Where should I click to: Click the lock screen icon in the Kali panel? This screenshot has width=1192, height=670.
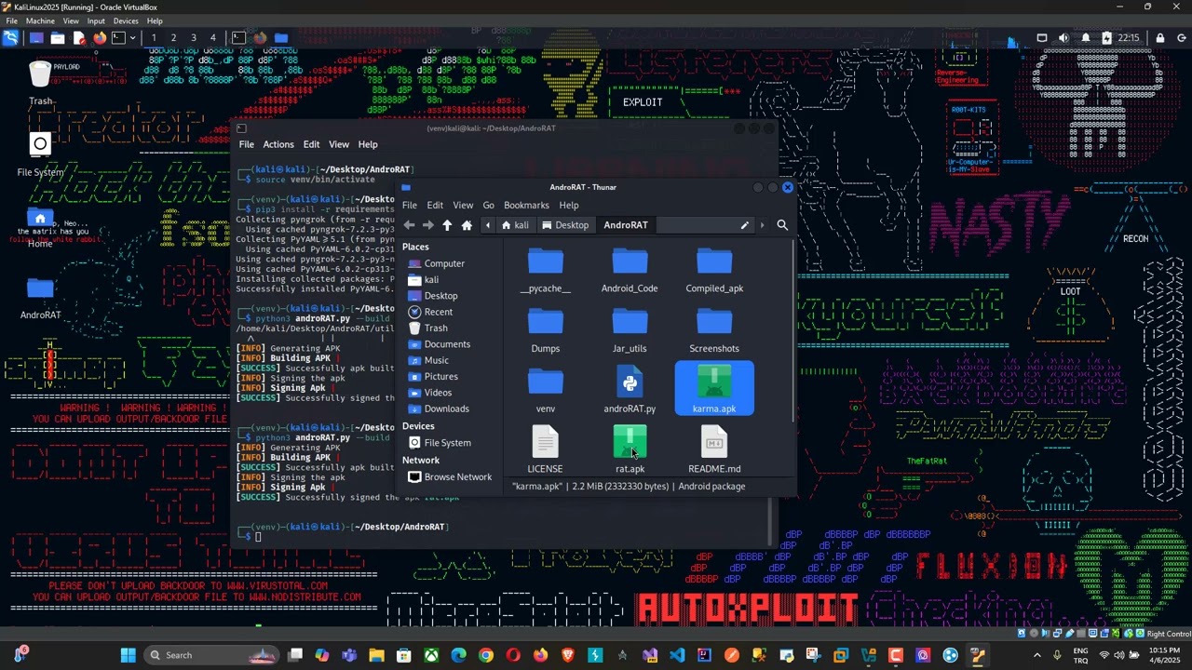(x=1160, y=38)
